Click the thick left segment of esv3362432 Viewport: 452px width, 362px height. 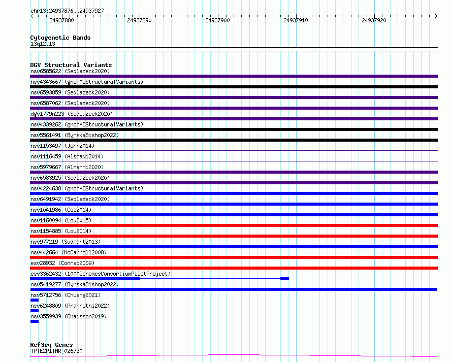[85, 279]
